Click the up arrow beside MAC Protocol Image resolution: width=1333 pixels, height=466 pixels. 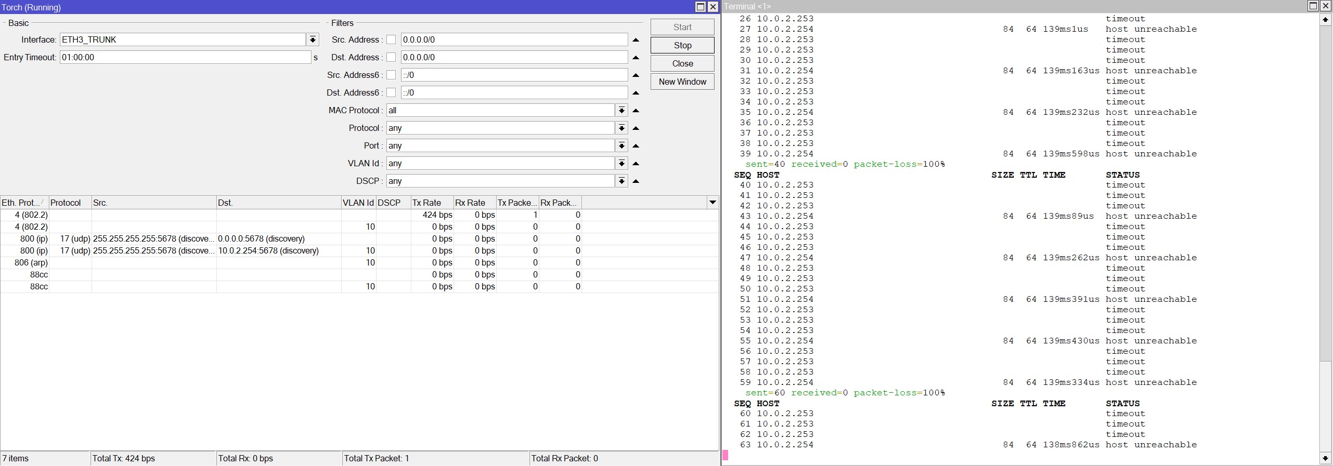click(x=636, y=111)
